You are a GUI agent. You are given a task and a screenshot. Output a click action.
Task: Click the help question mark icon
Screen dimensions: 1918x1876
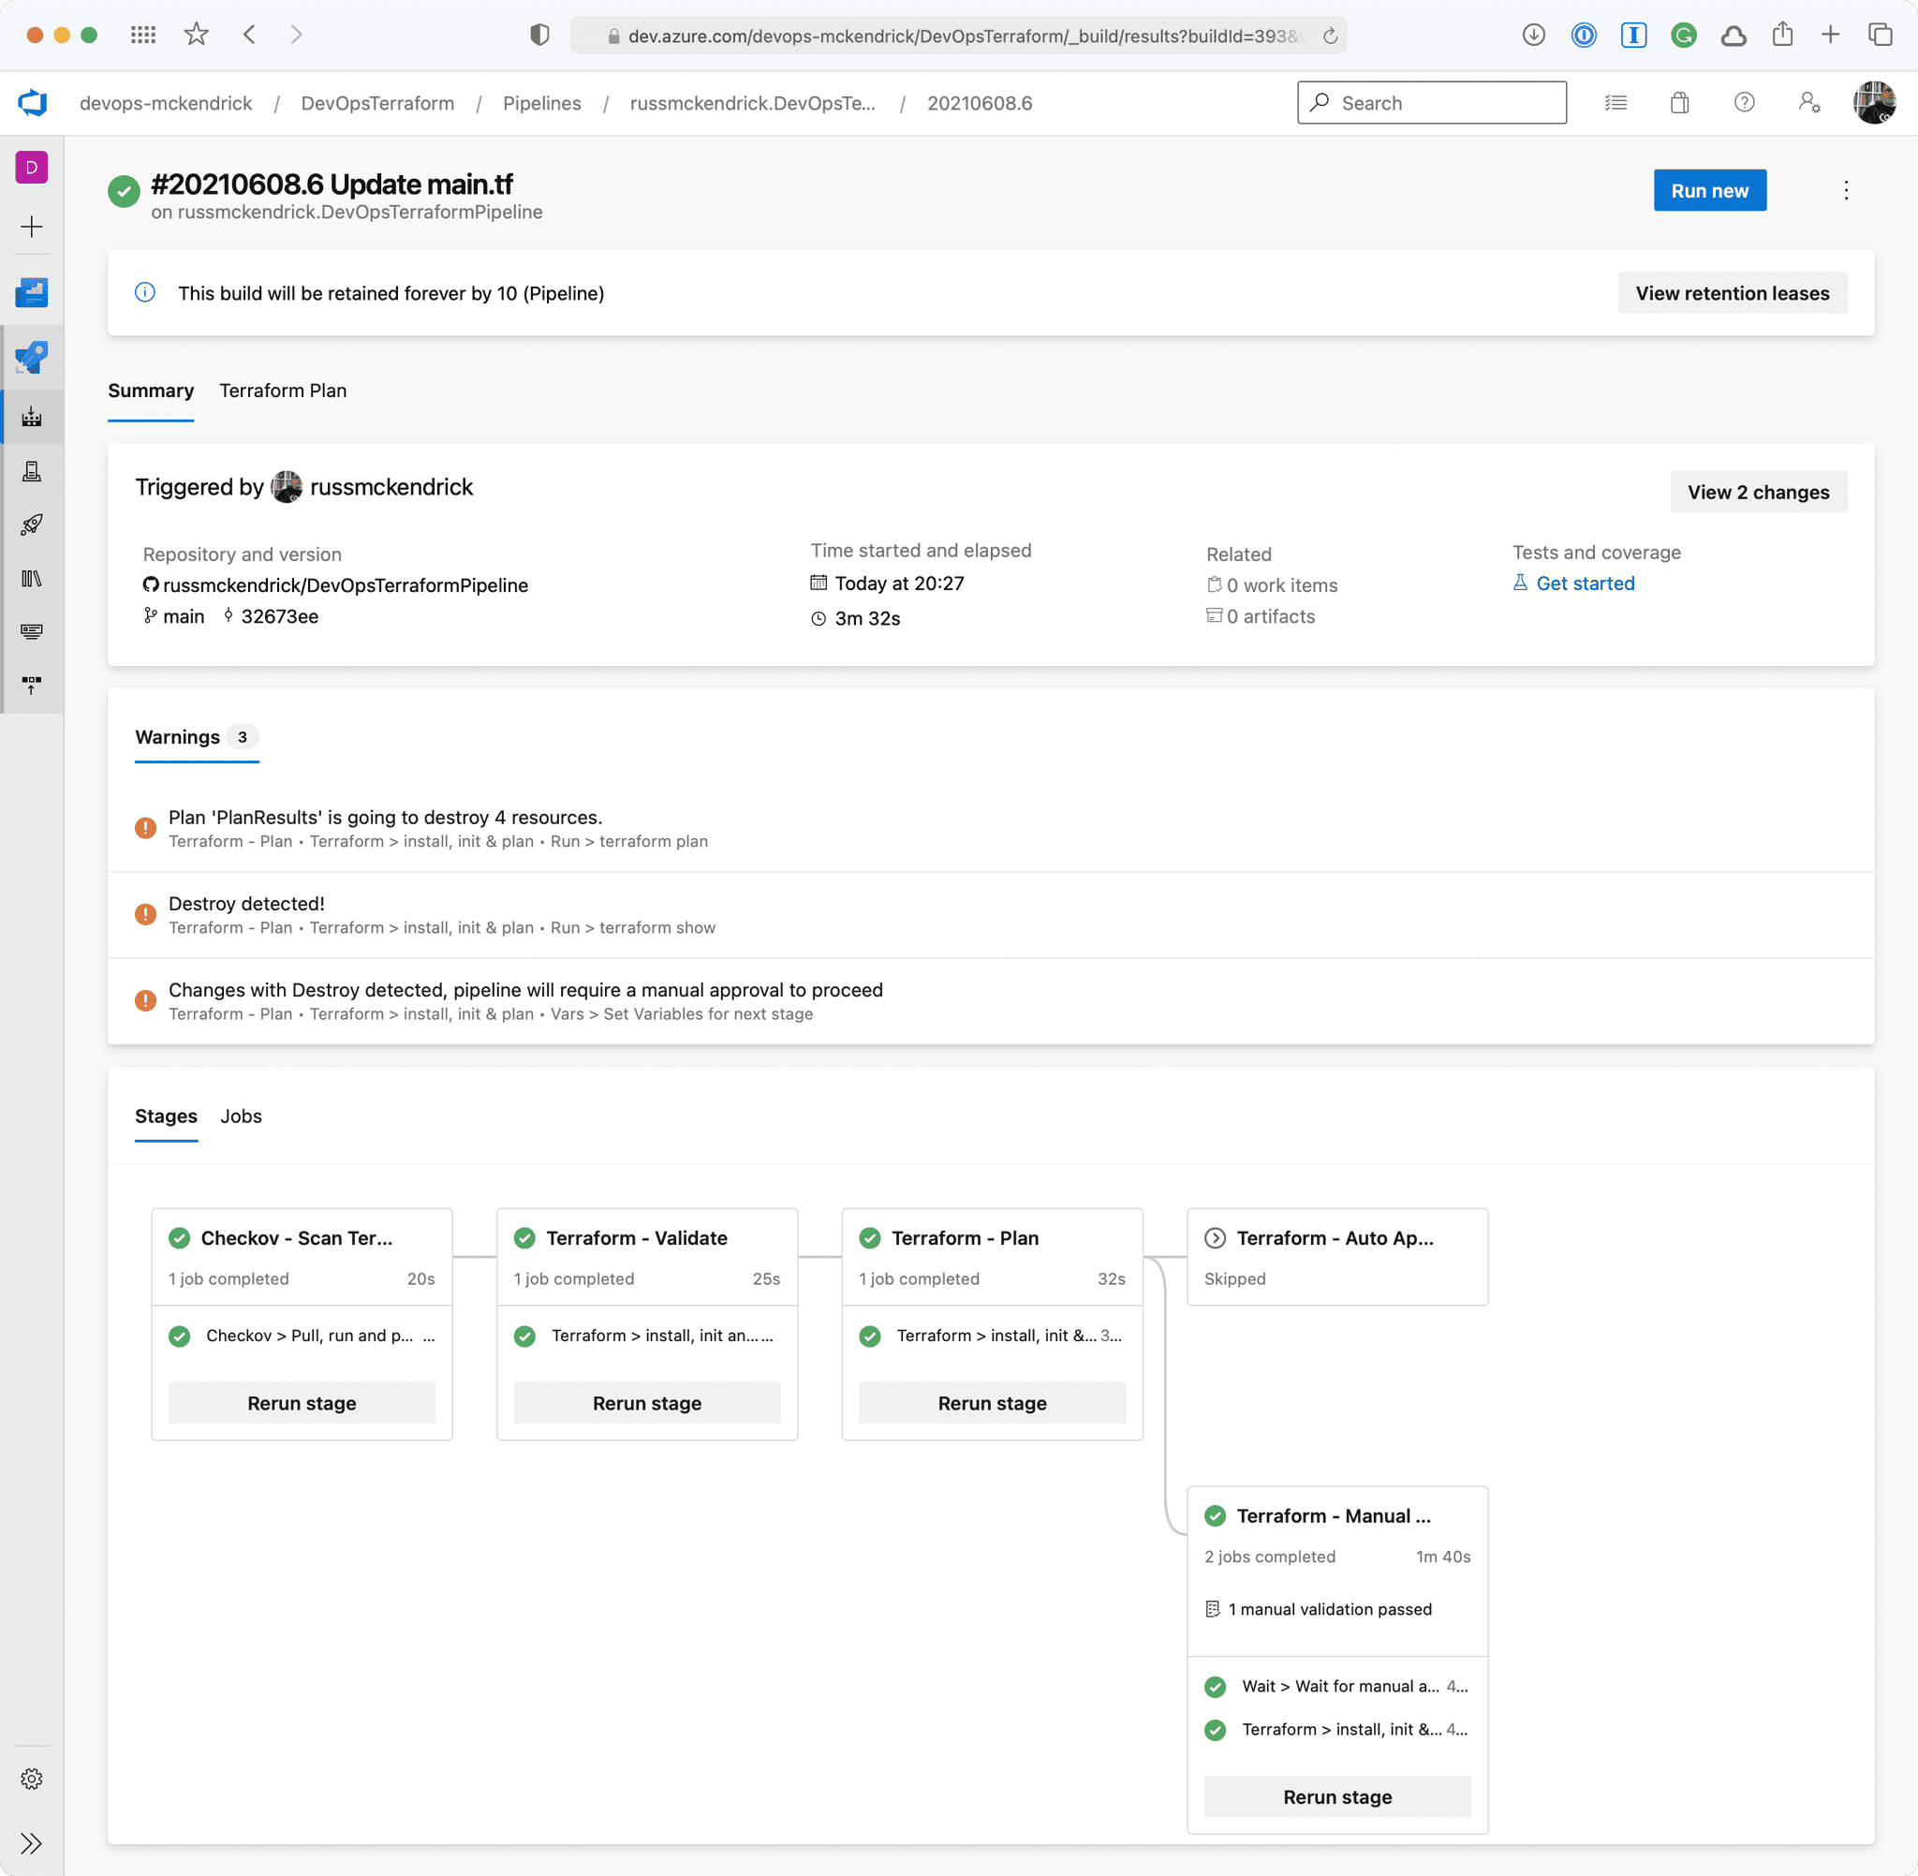point(1744,102)
